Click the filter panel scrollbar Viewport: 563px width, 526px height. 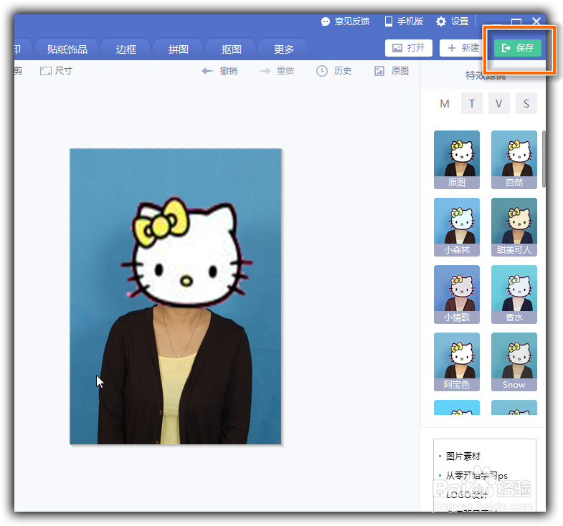tap(544, 159)
